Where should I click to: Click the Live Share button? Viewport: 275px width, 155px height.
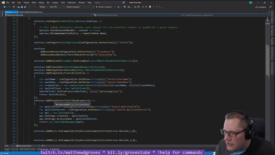[x=261, y=7]
